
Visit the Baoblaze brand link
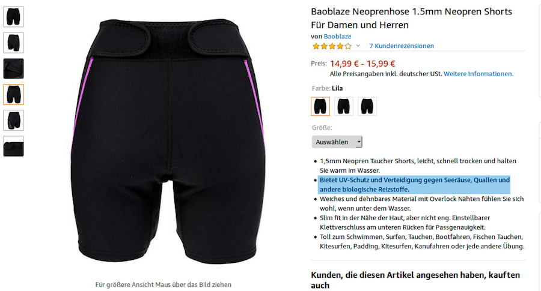pyautogui.click(x=337, y=37)
